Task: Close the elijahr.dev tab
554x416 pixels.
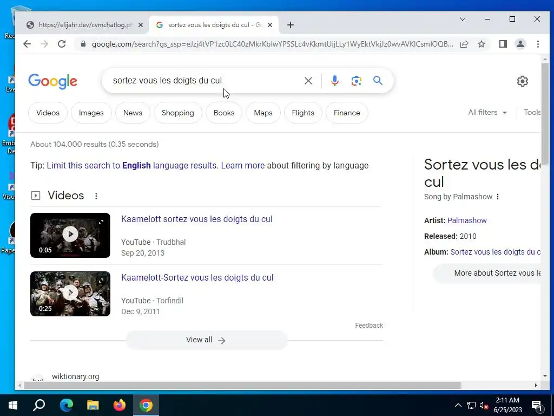Action: point(140,25)
